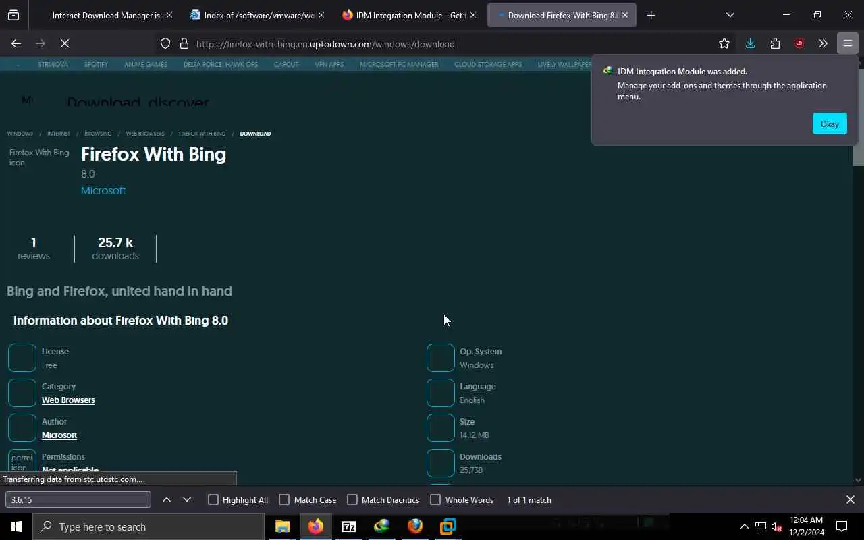Show more tools overflow chevrons
Screen dimensions: 864x540
[823, 43]
